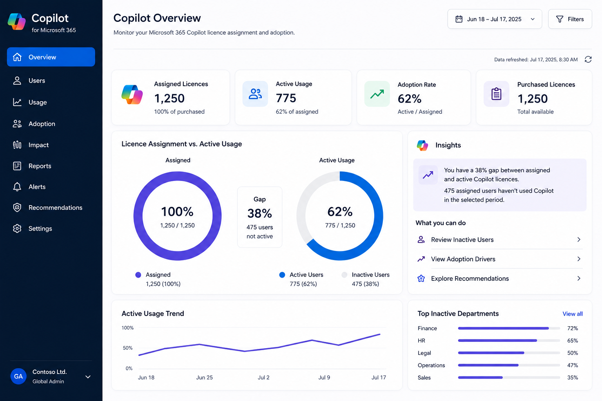Open the Filters button
Screen dimensions: 602x401
[x=570, y=19]
